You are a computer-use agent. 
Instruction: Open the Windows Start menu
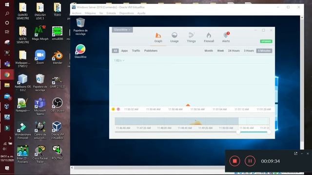click(7, 4)
